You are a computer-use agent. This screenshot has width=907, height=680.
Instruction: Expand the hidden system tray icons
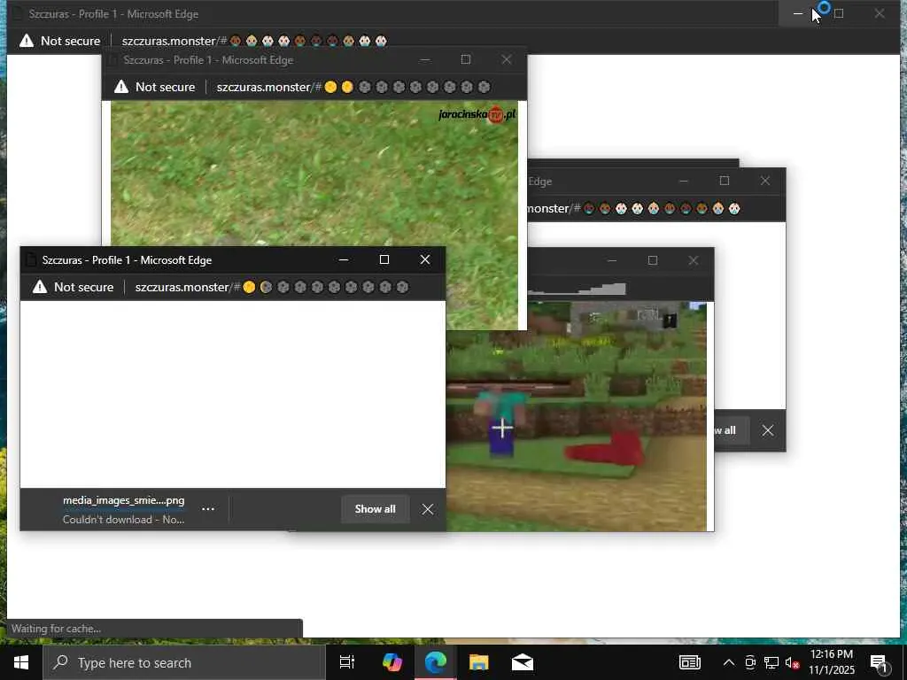[x=729, y=662]
